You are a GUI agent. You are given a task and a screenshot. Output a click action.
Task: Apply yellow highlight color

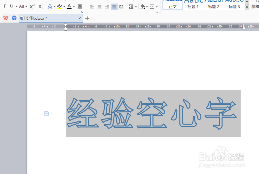click(60, 6)
